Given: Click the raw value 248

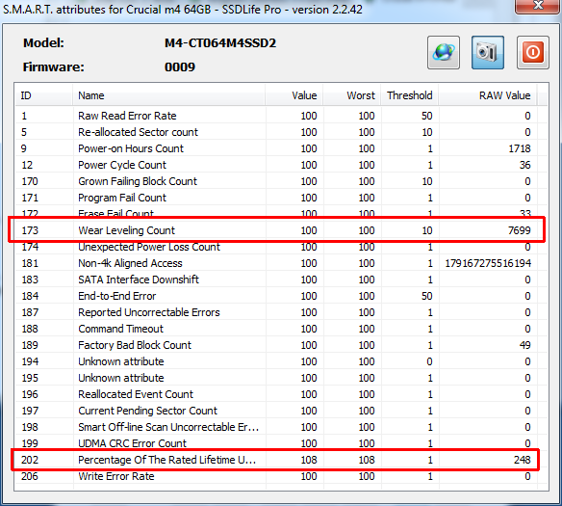Looking at the screenshot, I should (523, 460).
